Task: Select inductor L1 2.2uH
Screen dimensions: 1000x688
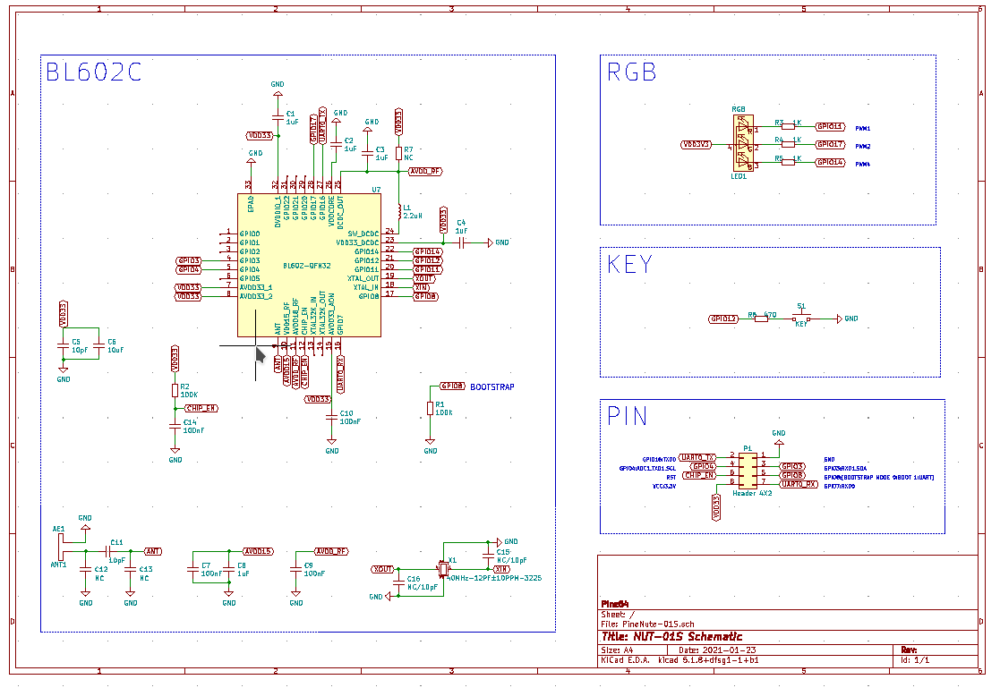Action: click(x=398, y=212)
